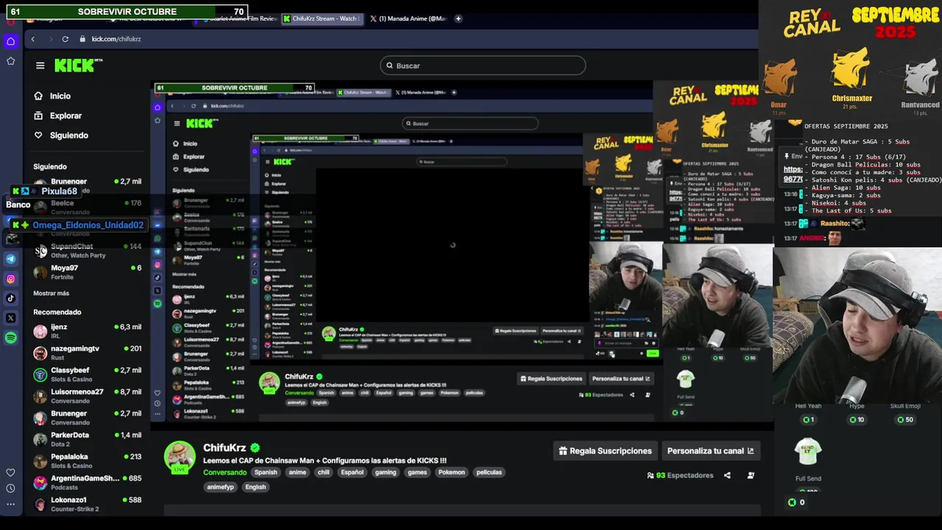
Task: Open Pepalaloka recommended channel
Action: click(87, 461)
